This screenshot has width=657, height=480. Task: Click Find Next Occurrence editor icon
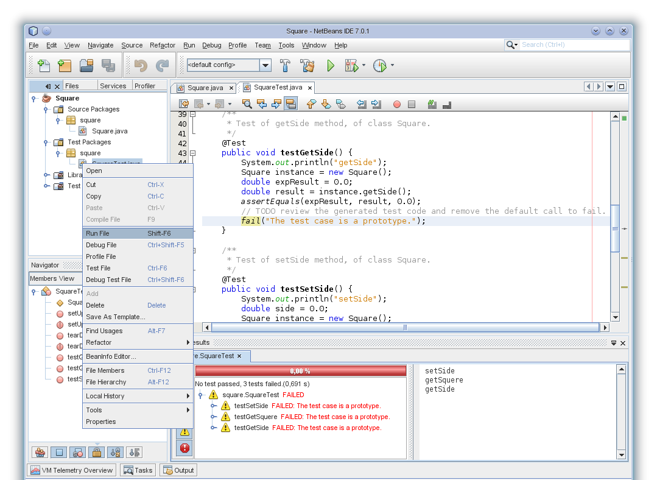coord(276,104)
